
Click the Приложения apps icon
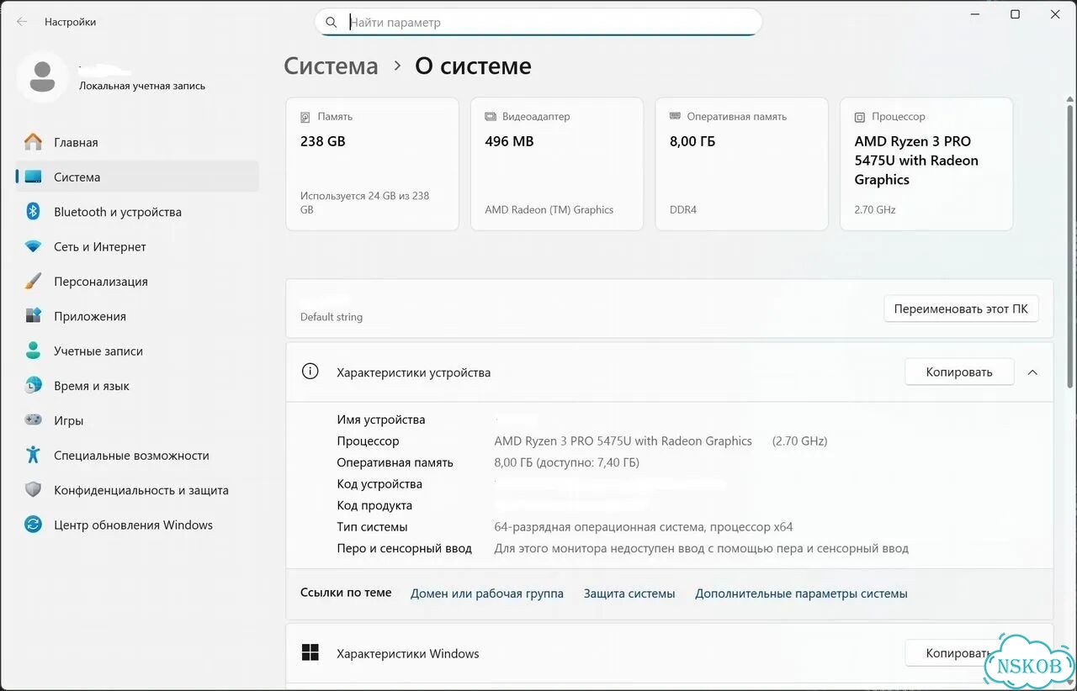point(33,316)
